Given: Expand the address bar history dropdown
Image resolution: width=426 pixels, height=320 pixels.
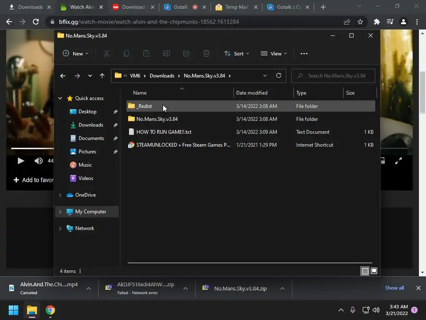Looking at the screenshot, I should point(265,76).
